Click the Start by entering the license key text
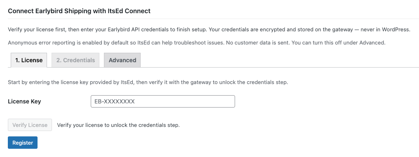 pos(148,82)
